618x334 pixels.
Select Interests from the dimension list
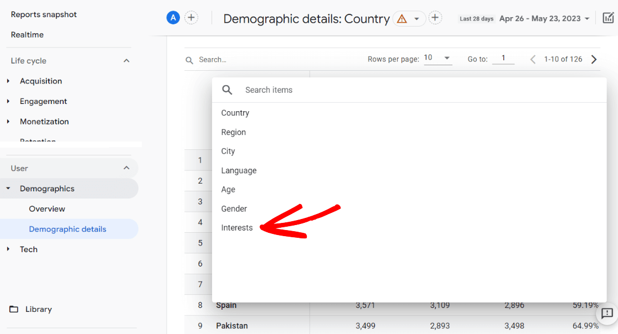point(237,228)
